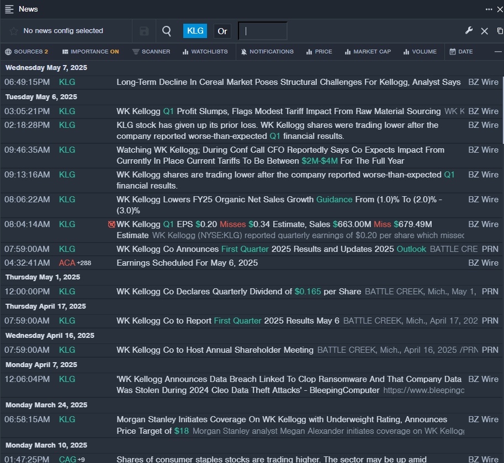Click the Wednesday May 7, 2025 date header
The image size is (504, 463).
pos(46,68)
